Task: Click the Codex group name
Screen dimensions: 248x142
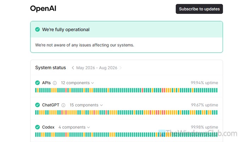Action: [x=48, y=127]
